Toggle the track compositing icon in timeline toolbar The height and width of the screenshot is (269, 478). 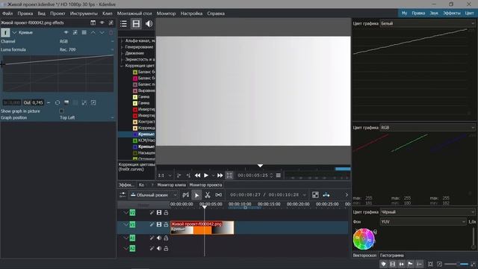315,195
